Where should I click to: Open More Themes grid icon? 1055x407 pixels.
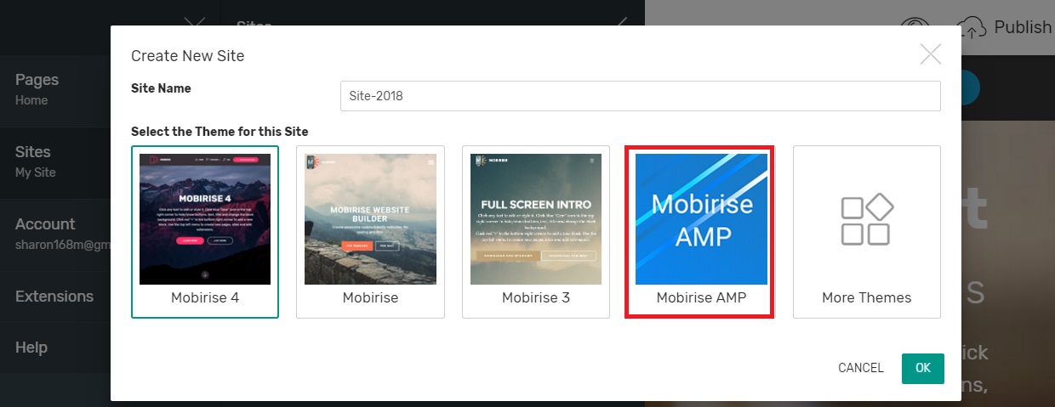pos(867,219)
